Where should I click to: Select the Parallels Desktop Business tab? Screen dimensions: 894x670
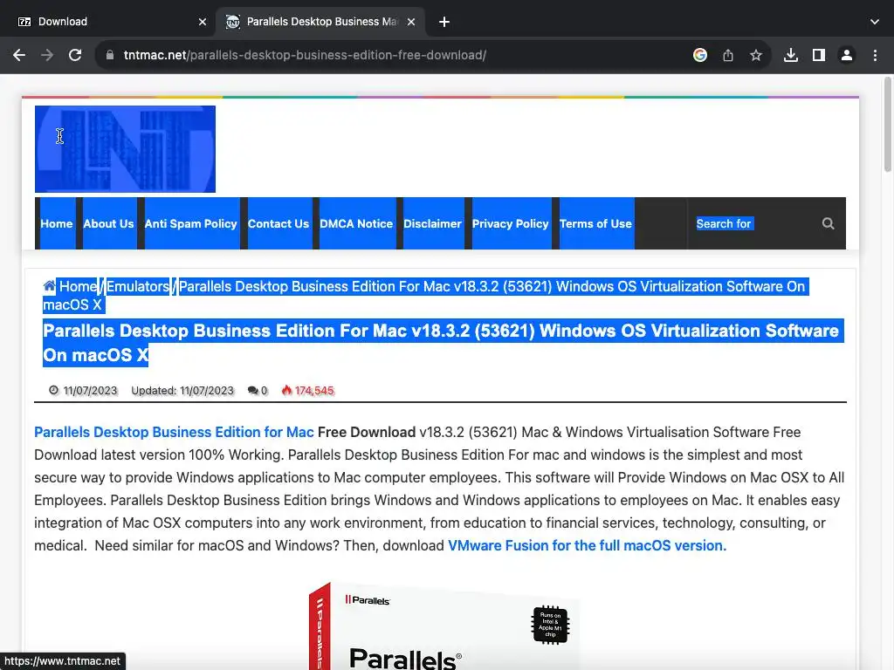click(320, 22)
